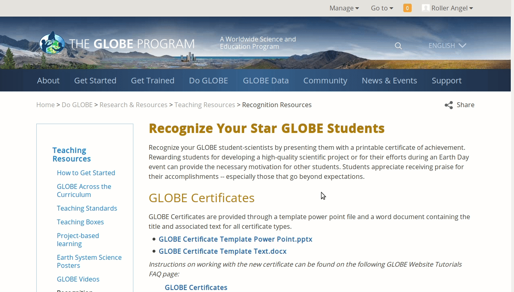514x292 pixels.
Task: Expand the Manage dropdown
Action: 344,8
